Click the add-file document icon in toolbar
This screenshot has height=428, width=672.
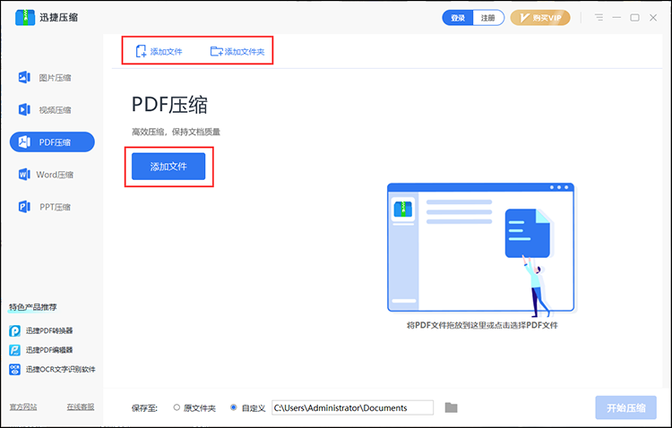pos(141,51)
